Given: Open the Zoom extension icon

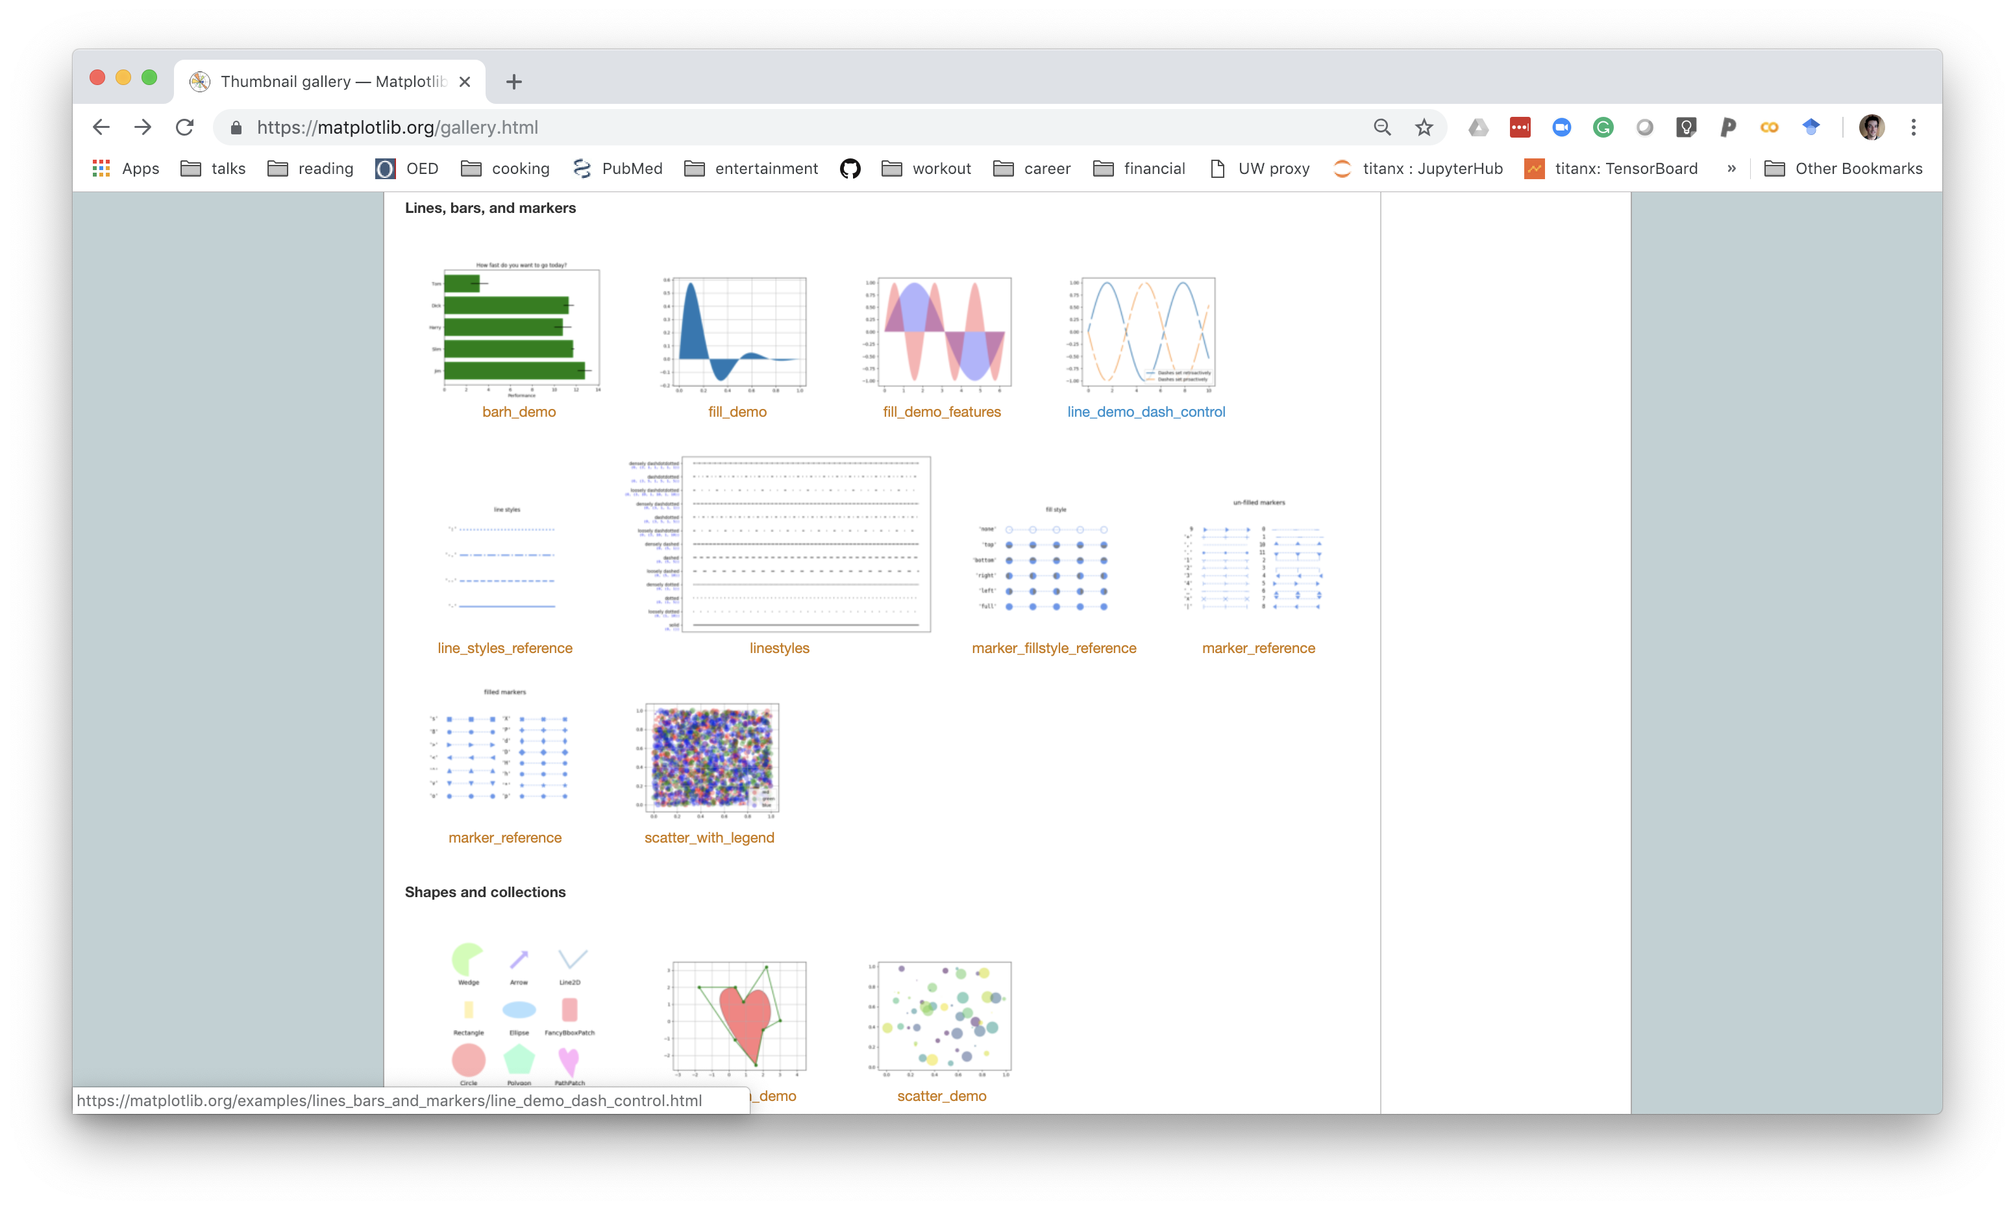Looking at the screenshot, I should tap(1561, 127).
